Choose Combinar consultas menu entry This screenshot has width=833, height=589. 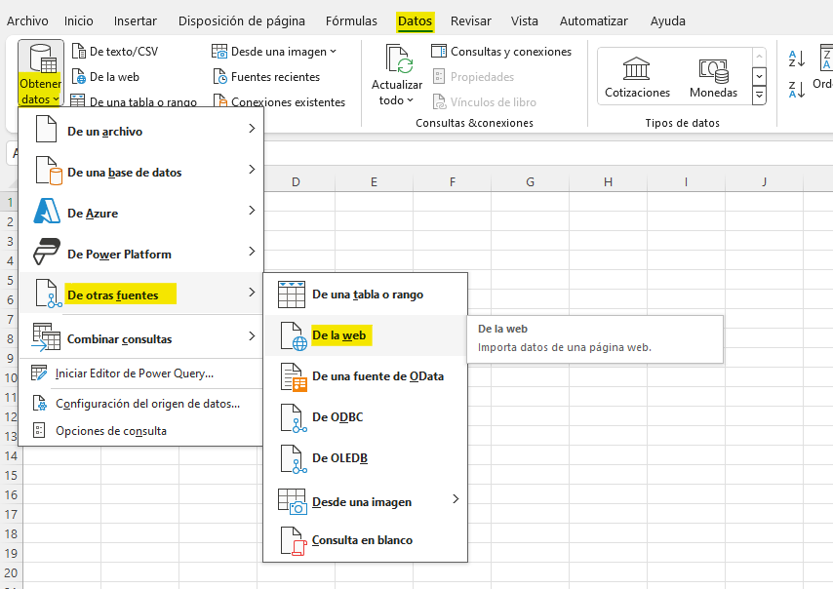tap(140, 336)
